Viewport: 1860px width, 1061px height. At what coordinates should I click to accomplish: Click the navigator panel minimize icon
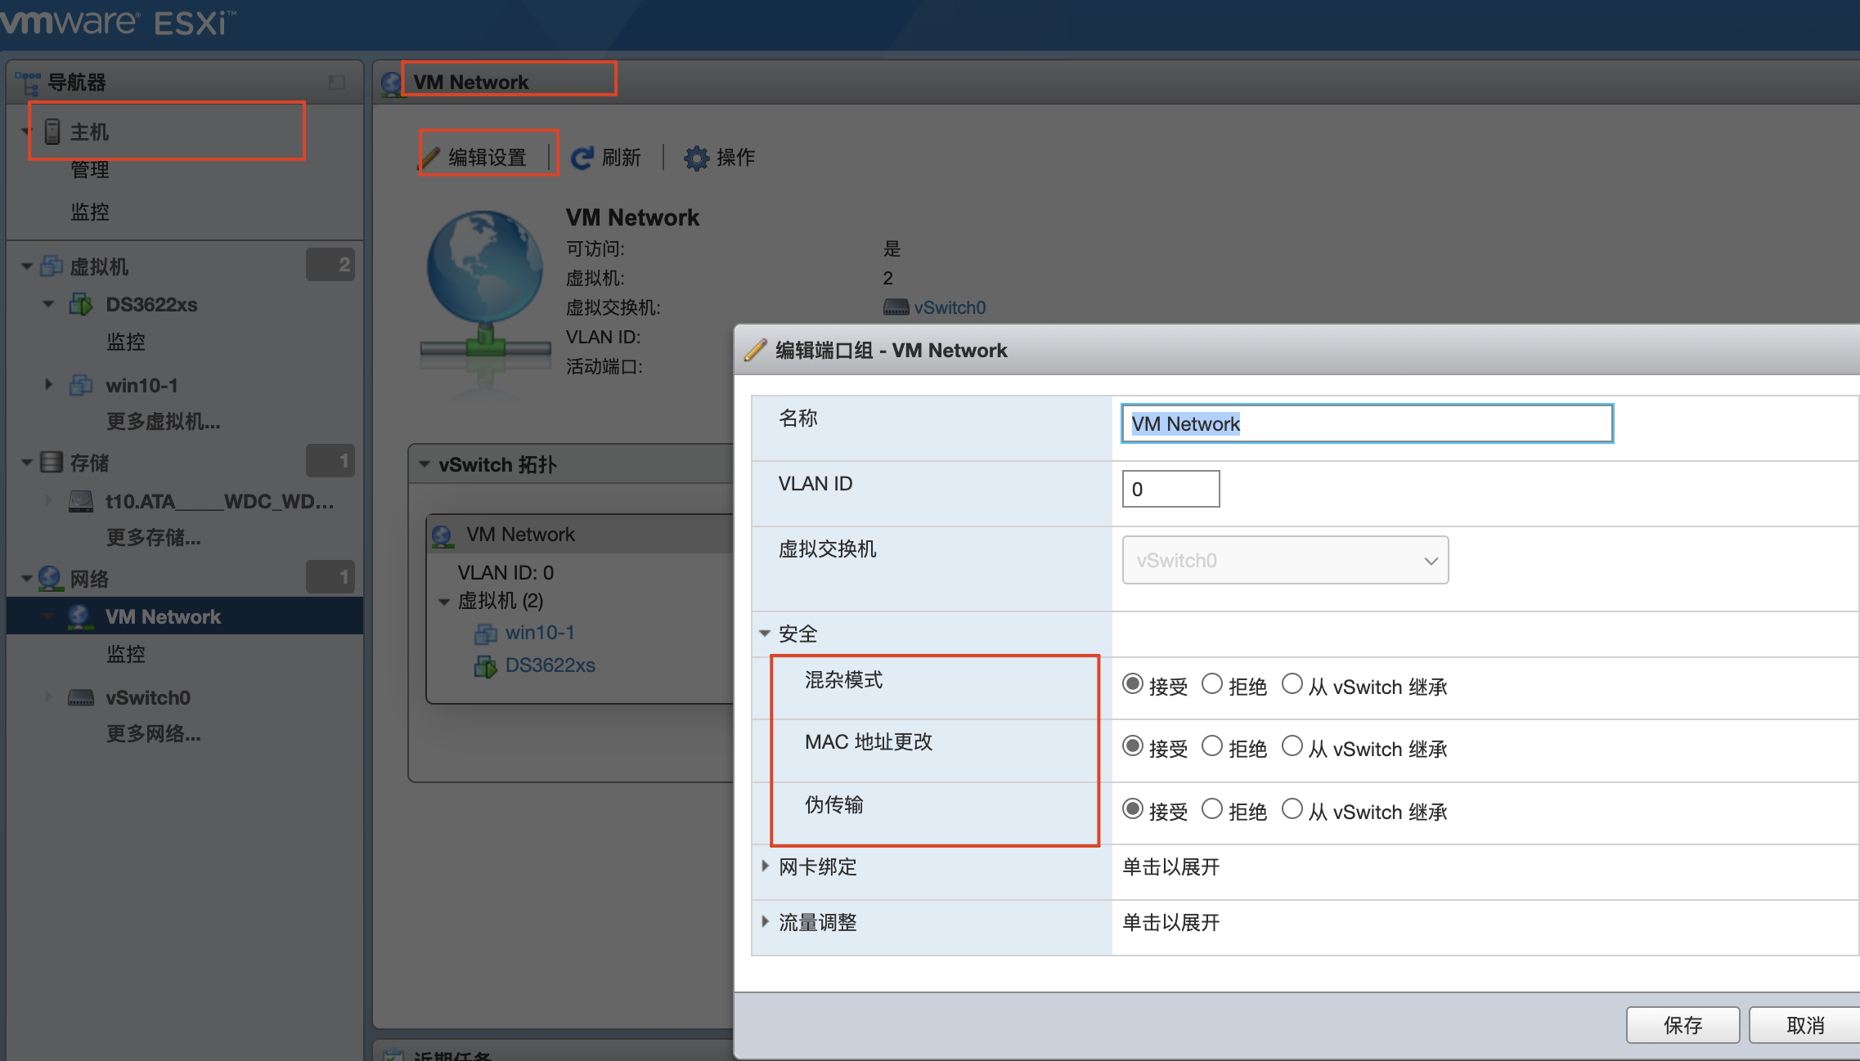pyautogui.click(x=337, y=83)
